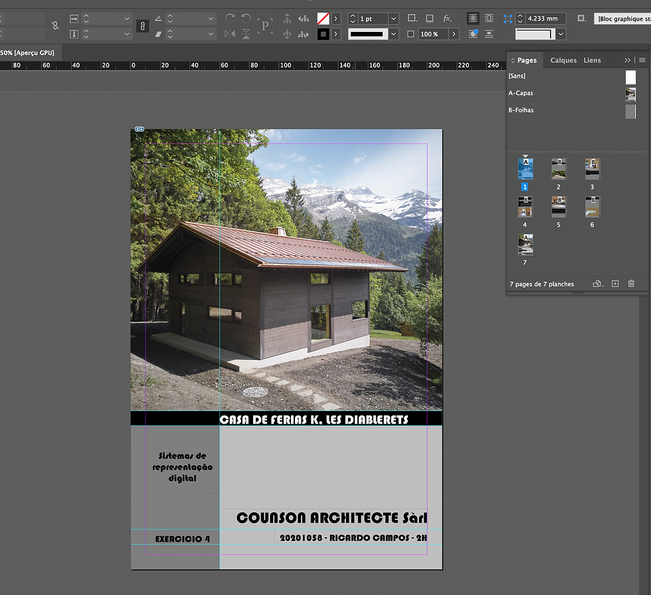Screen dimensions: 651x595
Task: Toggle the constrain width and height chain icon
Action: coord(56,26)
